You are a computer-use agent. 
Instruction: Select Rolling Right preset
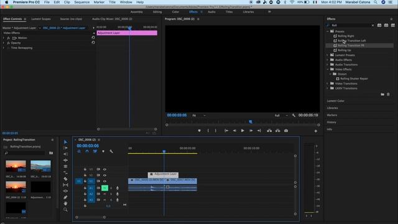[346, 36]
